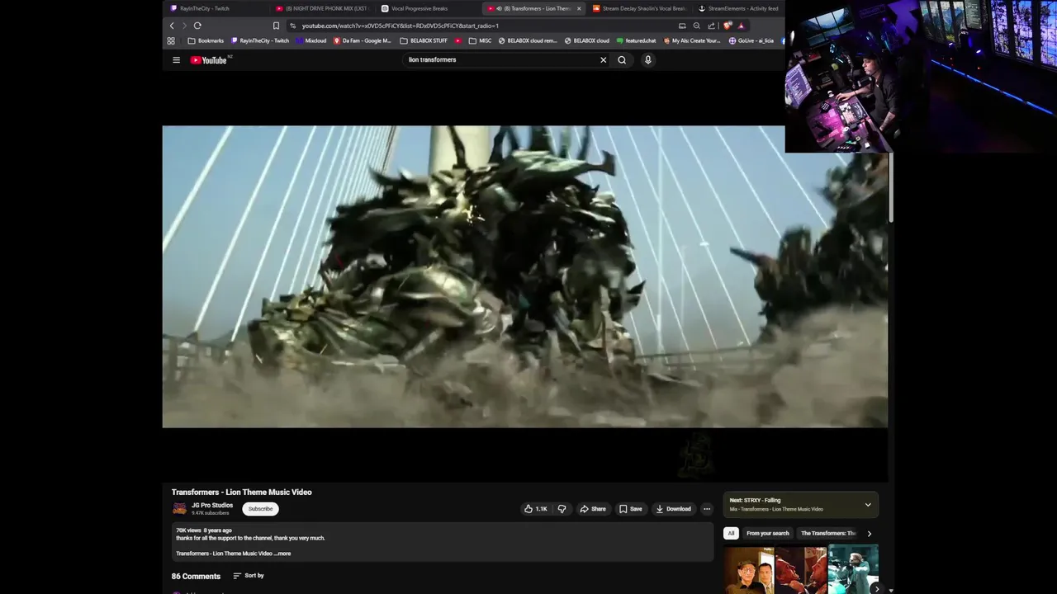Open the YouTube icon bookmark
The width and height of the screenshot is (1057, 594).
[x=458, y=40]
